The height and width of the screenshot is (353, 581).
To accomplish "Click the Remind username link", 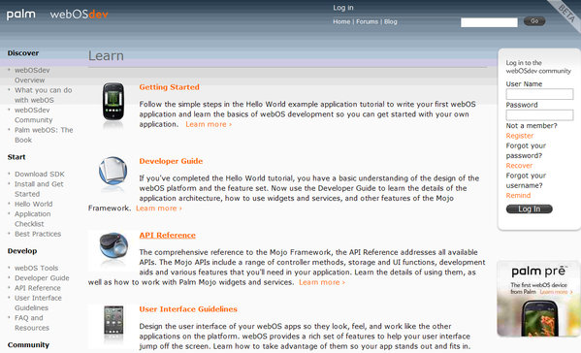I will pyautogui.click(x=518, y=196).
